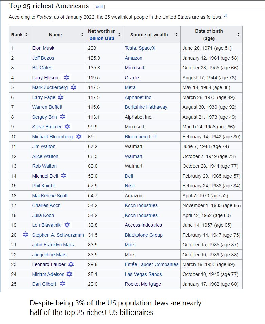Open the Las Vegas Sands link
This screenshot has width=265, height=324.
[x=143, y=274]
